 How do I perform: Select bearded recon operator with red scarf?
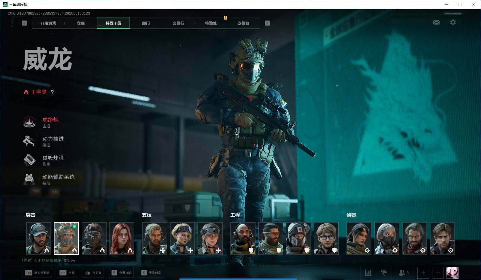415,239
